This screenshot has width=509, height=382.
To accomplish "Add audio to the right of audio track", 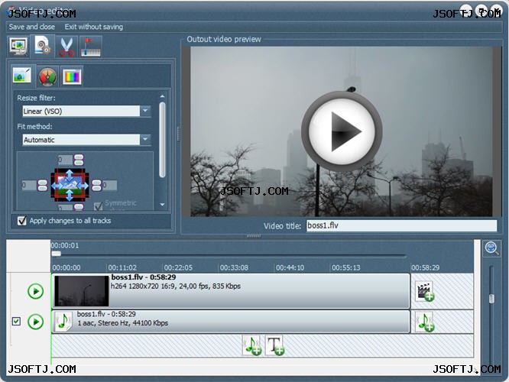I will pyautogui.click(x=425, y=322).
